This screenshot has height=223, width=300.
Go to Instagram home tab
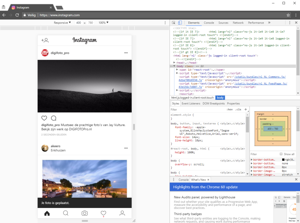pos(47,213)
